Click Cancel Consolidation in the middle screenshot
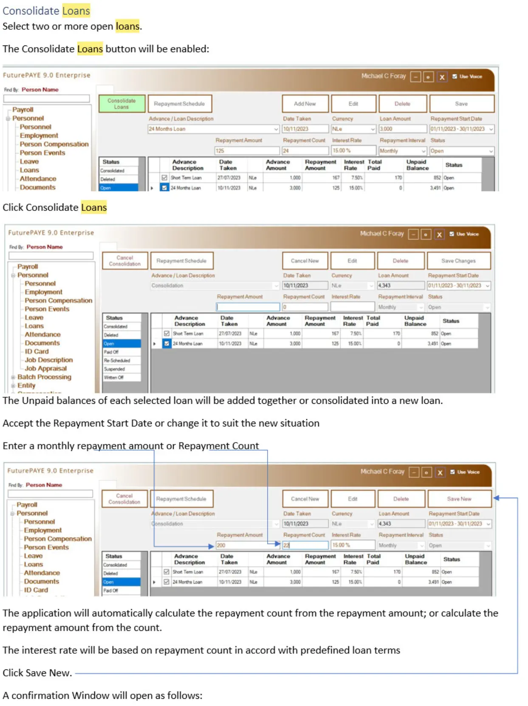This screenshot has height=706, width=528. pos(125,261)
